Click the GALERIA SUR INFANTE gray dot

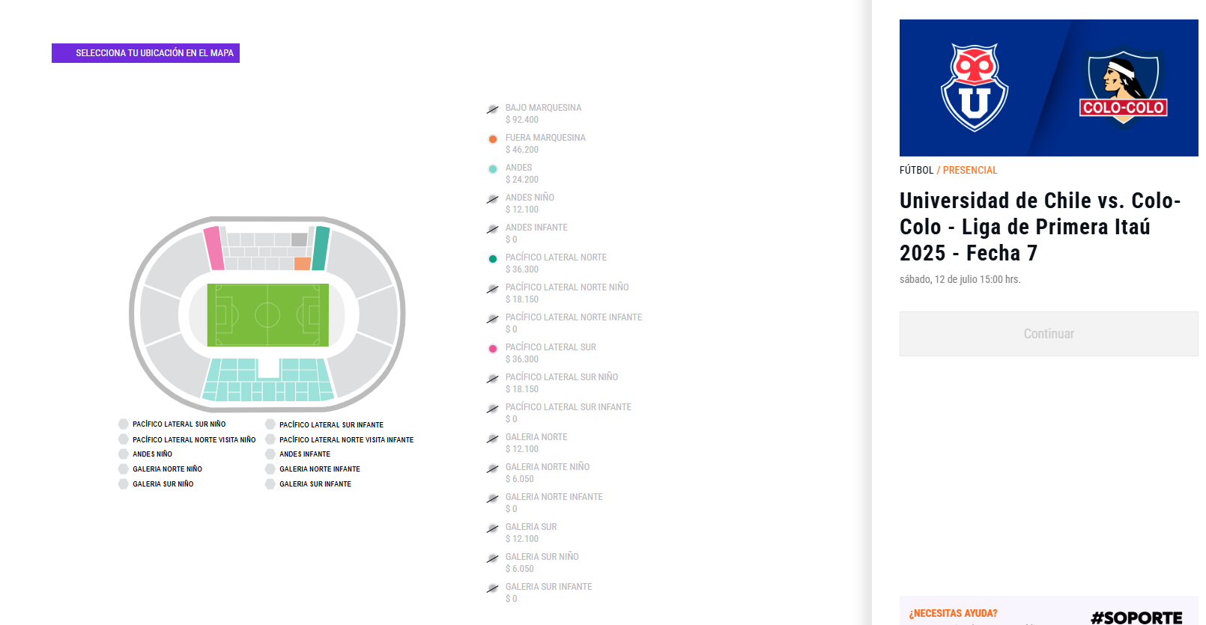[270, 484]
